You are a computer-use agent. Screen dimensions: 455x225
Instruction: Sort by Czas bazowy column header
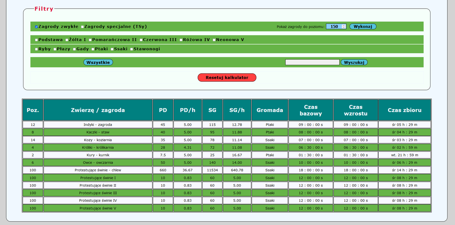coord(311,110)
